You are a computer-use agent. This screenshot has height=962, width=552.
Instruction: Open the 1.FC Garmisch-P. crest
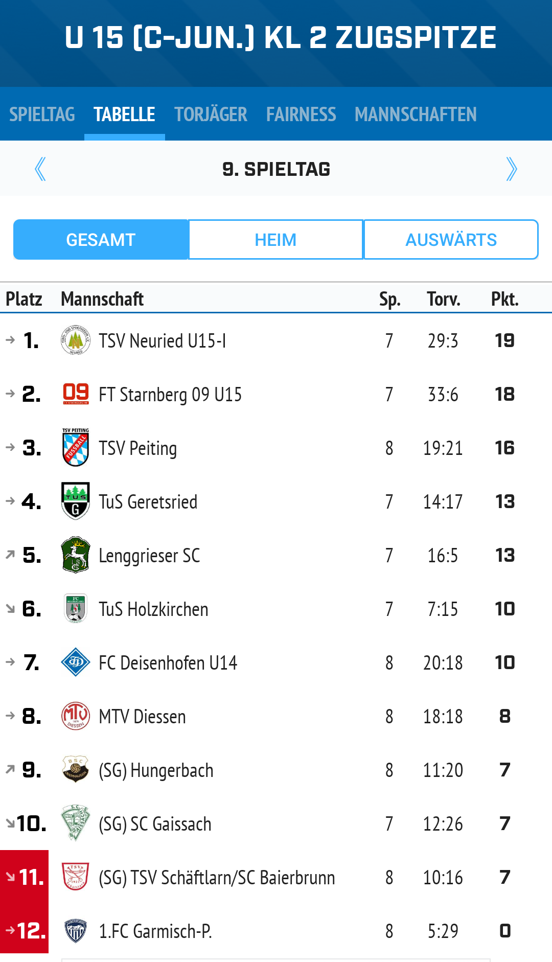76,930
